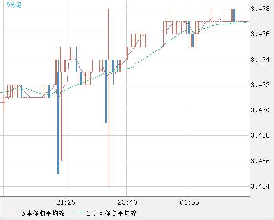Click the 23:40 time axis label

(x=127, y=202)
